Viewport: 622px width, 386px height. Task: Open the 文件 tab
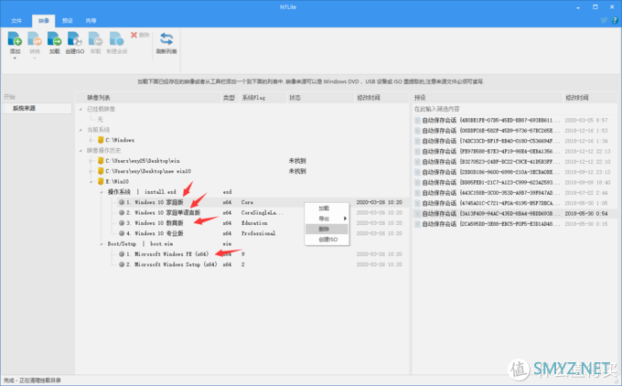point(16,21)
